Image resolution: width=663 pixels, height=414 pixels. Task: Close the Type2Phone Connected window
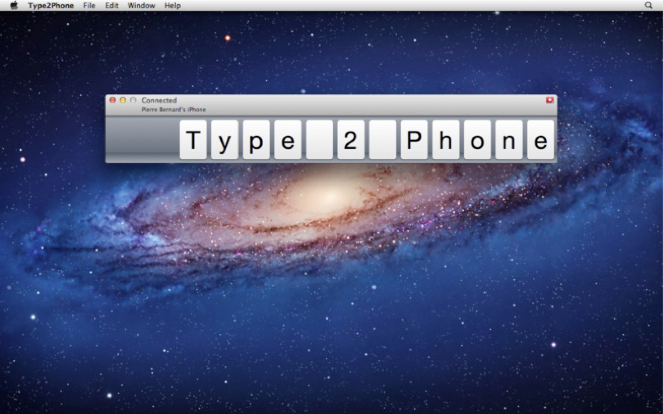click(113, 100)
